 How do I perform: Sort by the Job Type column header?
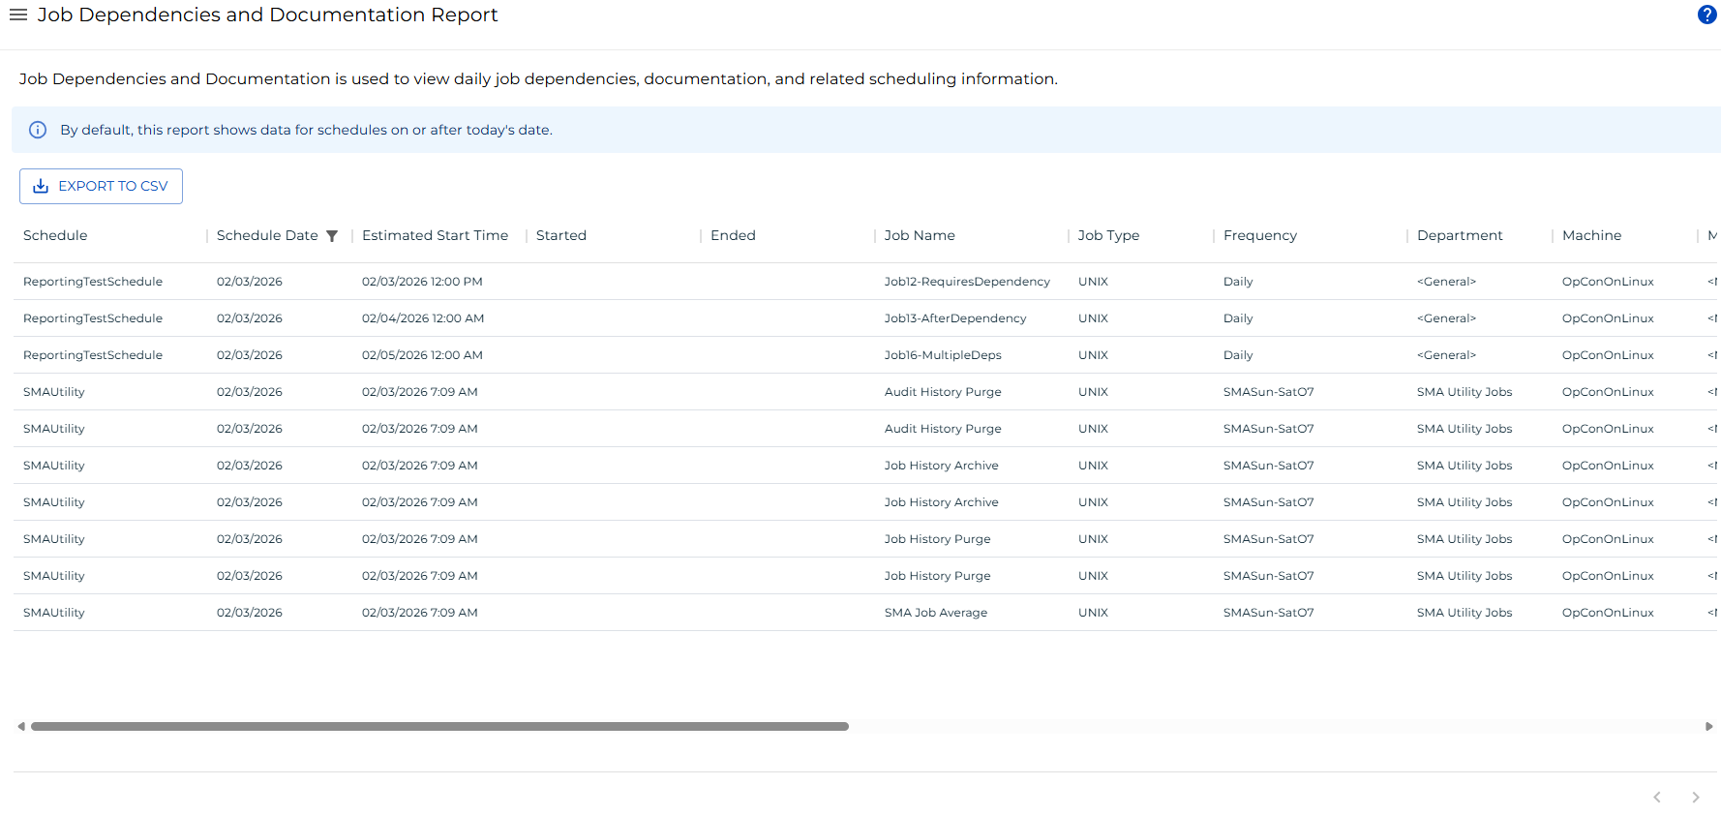pyautogui.click(x=1108, y=235)
